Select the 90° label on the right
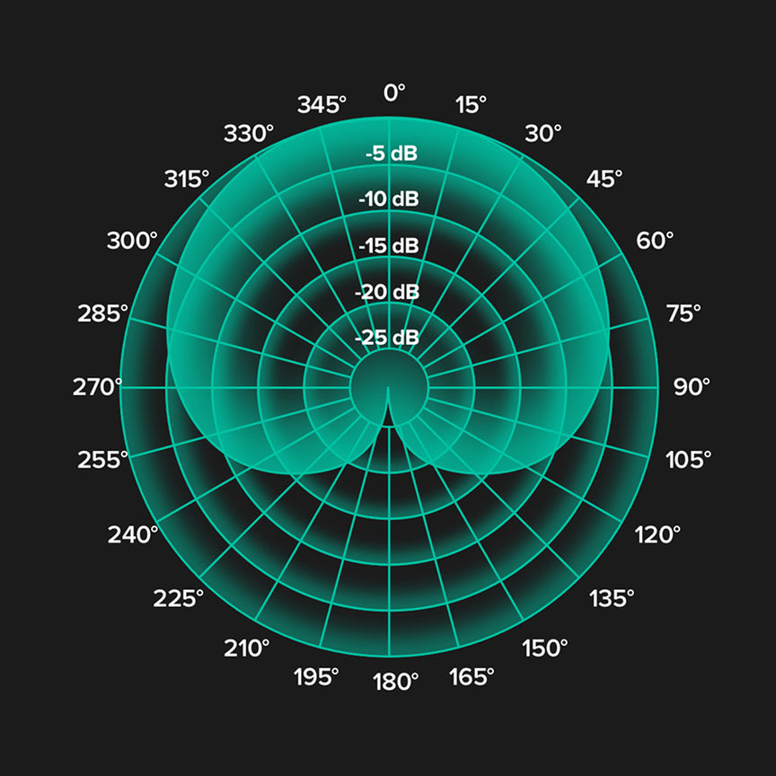776x776 pixels. click(x=692, y=387)
